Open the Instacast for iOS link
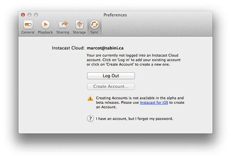This screenshot has width=231, height=159. 154,103
